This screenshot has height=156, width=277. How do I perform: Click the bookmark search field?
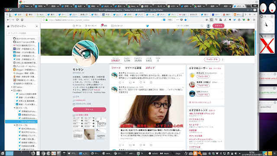click(x=23, y=33)
